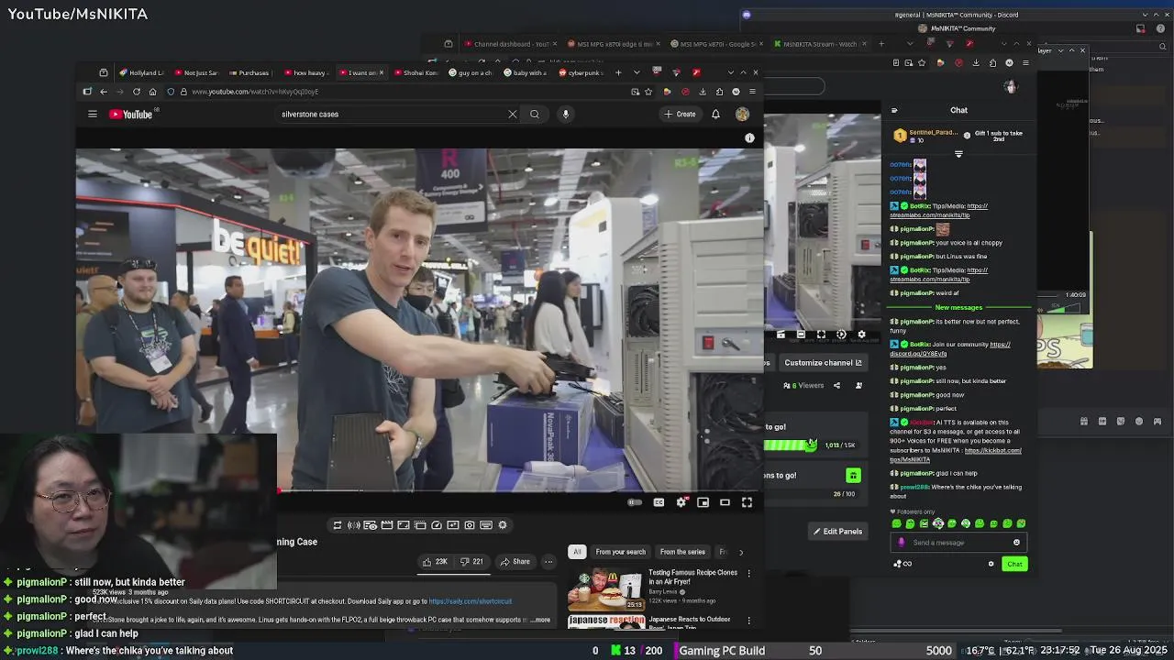Open video player settings gear

pos(681,502)
